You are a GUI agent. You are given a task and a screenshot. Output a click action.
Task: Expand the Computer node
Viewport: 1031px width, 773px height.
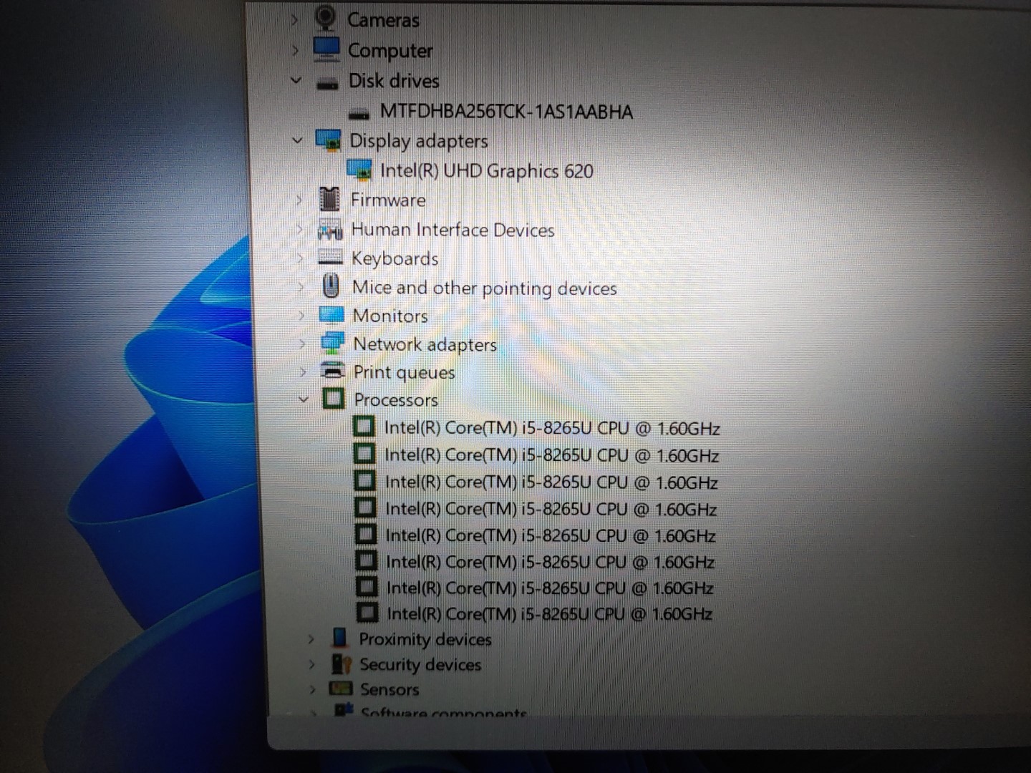click(295, 51)
